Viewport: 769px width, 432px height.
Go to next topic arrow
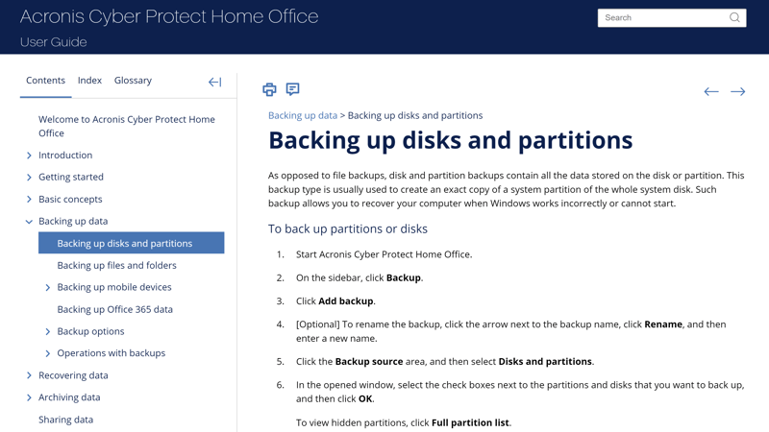(x=737, y=91)
